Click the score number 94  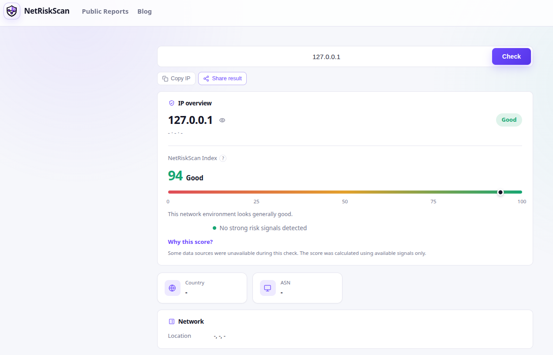pos(175,176)
